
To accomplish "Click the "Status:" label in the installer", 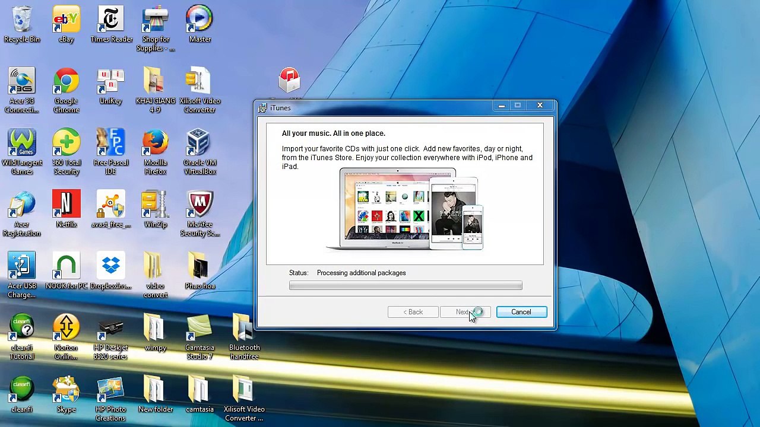I will coord(299,273).
